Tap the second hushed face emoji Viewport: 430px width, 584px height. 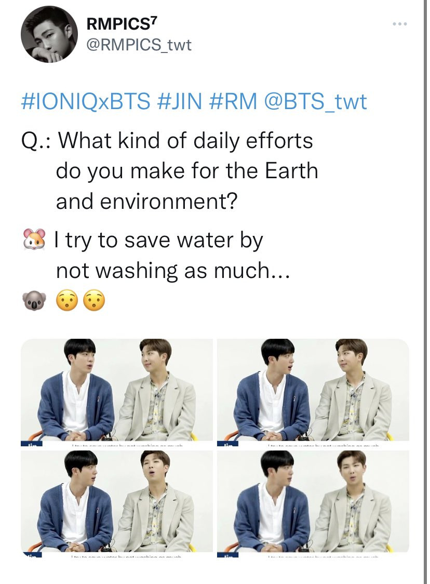pos(94,300)
